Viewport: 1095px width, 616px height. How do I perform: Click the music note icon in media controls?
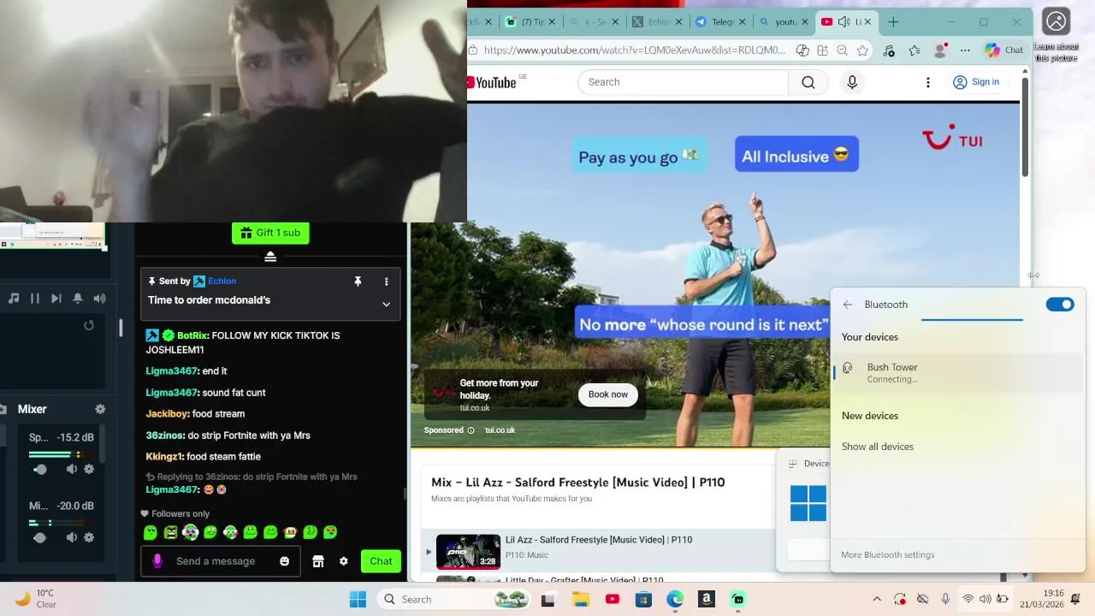pos(14,299)
